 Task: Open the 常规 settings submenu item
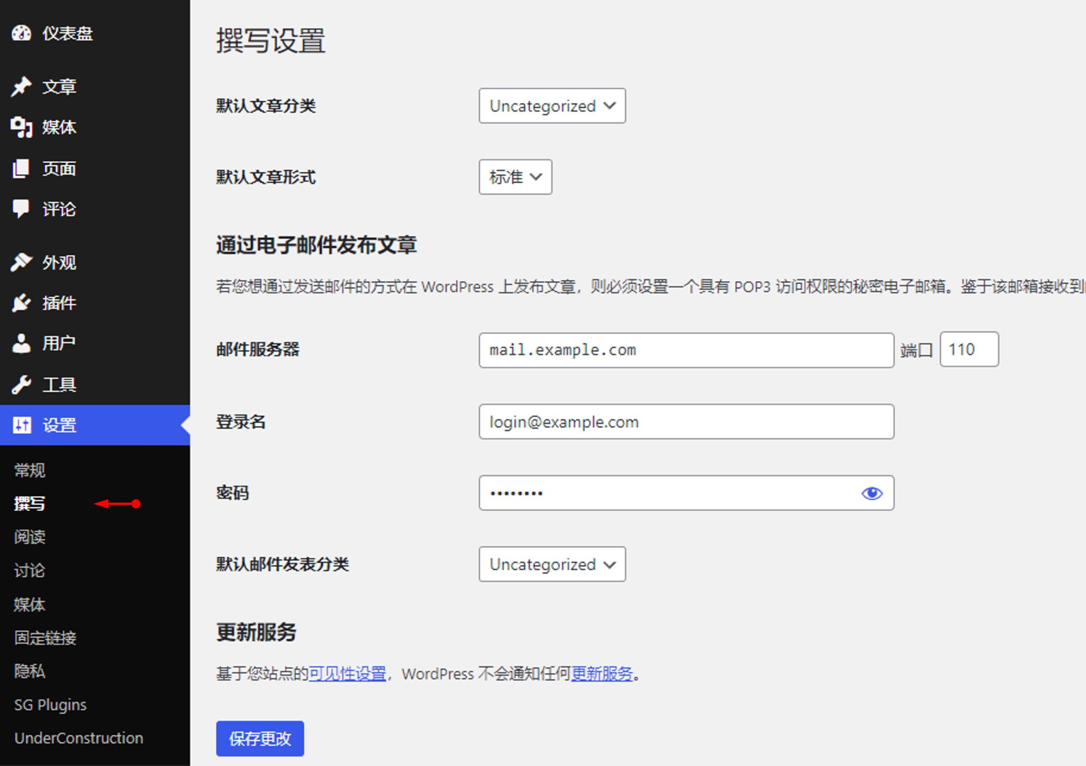click(x=30, y=470)
